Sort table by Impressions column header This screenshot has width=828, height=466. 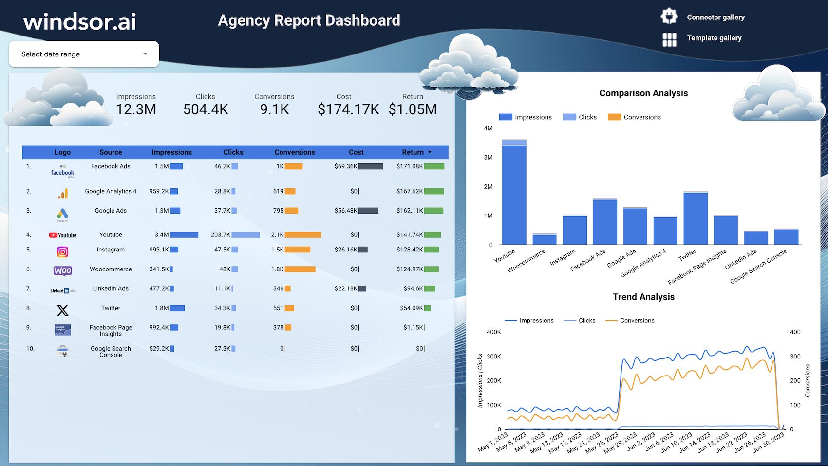point(171,152)
